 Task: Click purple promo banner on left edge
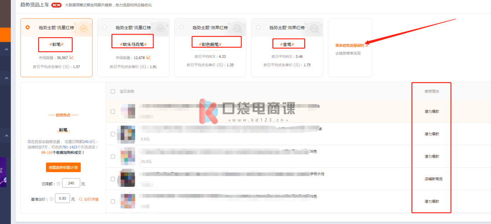[4, 172]
